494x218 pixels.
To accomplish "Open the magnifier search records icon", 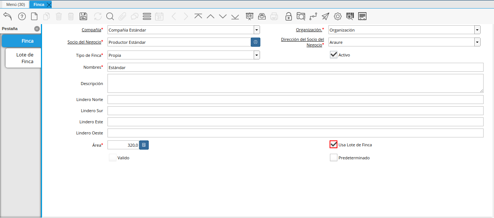I will 110,16.
